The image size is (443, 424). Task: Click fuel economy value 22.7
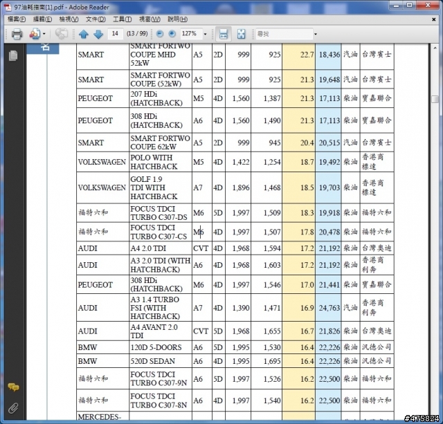tap(307, 55)
